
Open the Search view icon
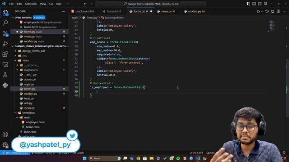click(x=5, y=23)
